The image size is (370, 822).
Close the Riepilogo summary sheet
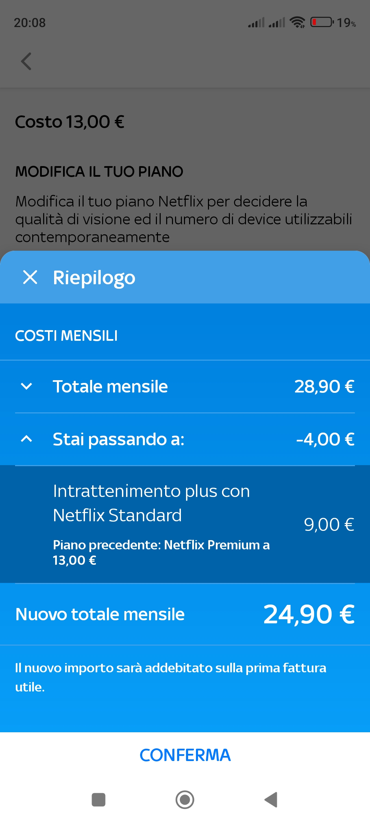tap(30, 277)
